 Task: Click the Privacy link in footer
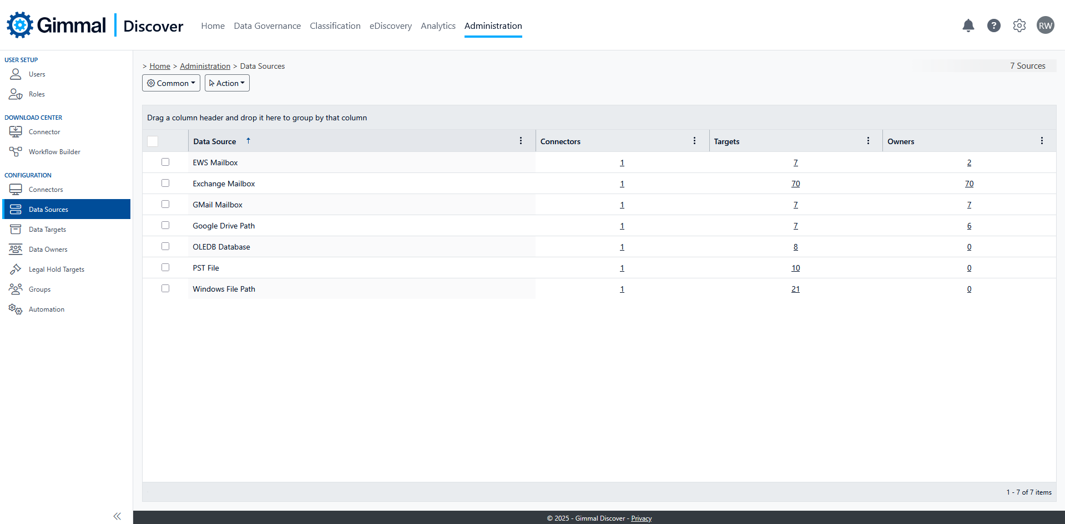[641, 518]
